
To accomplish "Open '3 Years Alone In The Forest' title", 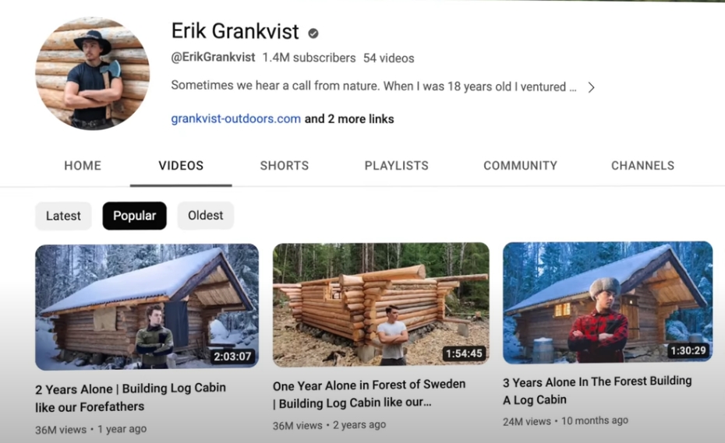I will 597,390.
